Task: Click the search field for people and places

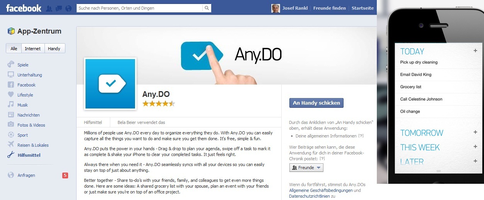Action: pyautogui.click(x=140, y=8)
